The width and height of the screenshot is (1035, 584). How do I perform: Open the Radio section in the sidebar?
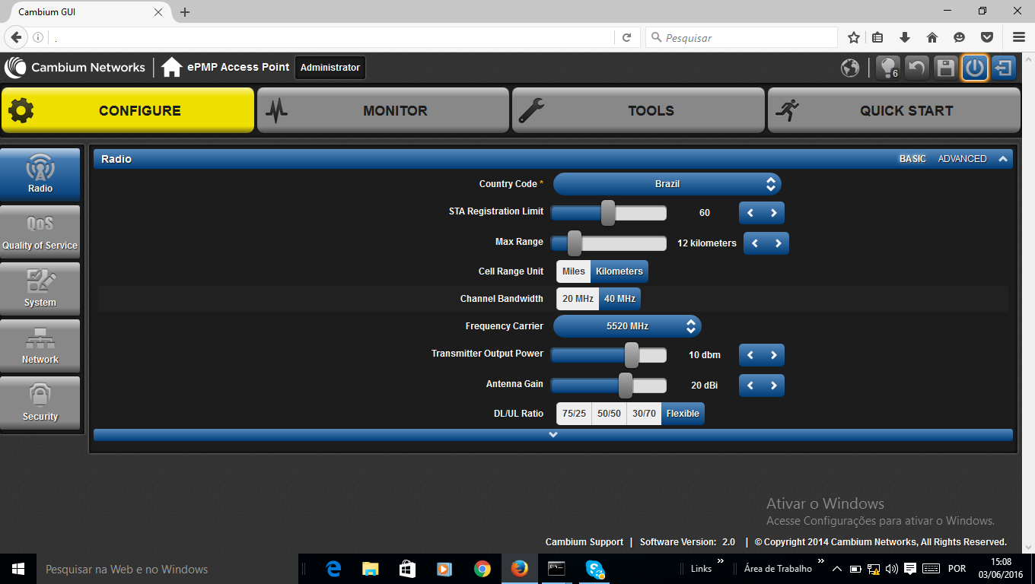point(40,174)
